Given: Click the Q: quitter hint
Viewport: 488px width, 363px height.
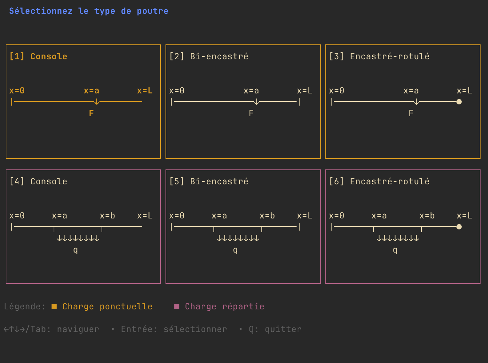Looking at the screenshot, I should pos(275,329).
